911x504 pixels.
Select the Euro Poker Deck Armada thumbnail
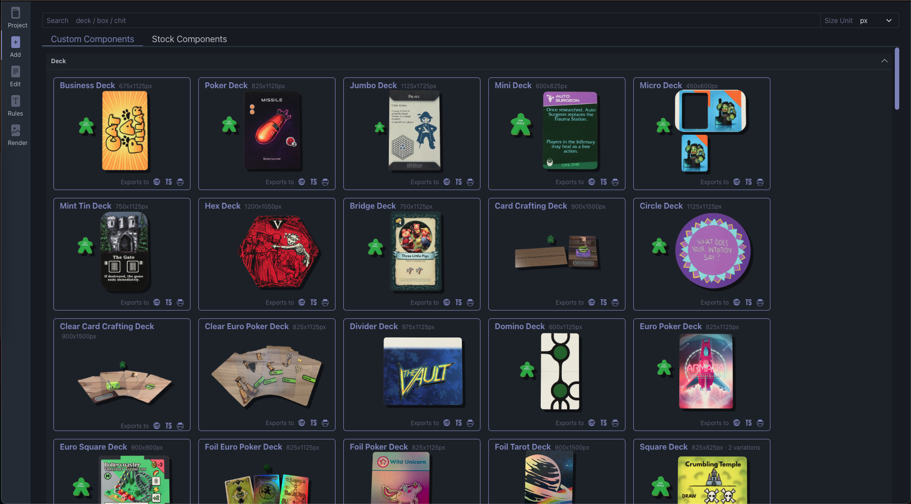click(706, 372)
